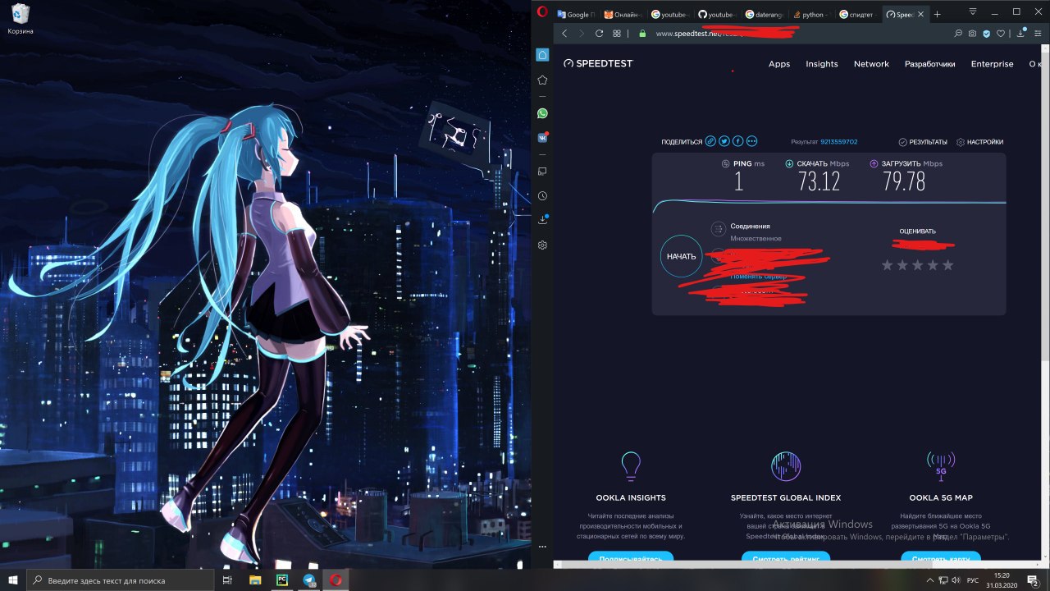1050x591 pixels.
Task: Open Telegram from taskbar
Action: (x=309, y=580)
